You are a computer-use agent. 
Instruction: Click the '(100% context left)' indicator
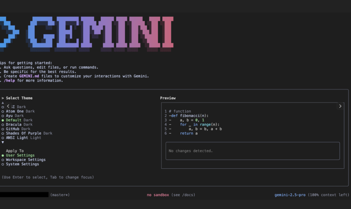328,195
